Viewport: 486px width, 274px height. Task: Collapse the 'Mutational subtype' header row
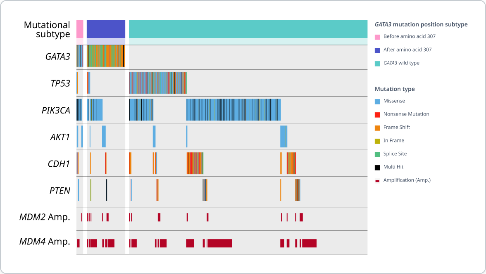(x=48, y=29)
